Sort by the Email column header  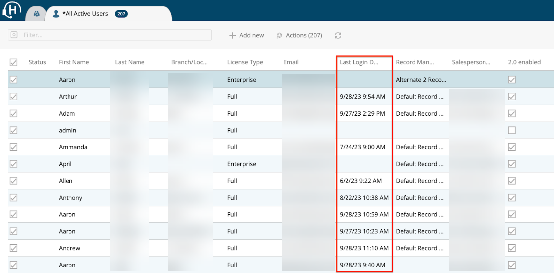tap(291, 62)
